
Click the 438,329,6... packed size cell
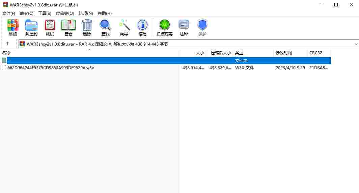pyautogui.click(x=220, y=68)
